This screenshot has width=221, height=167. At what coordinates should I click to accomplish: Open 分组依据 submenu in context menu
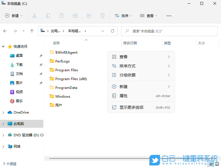(x=141, y=75)
